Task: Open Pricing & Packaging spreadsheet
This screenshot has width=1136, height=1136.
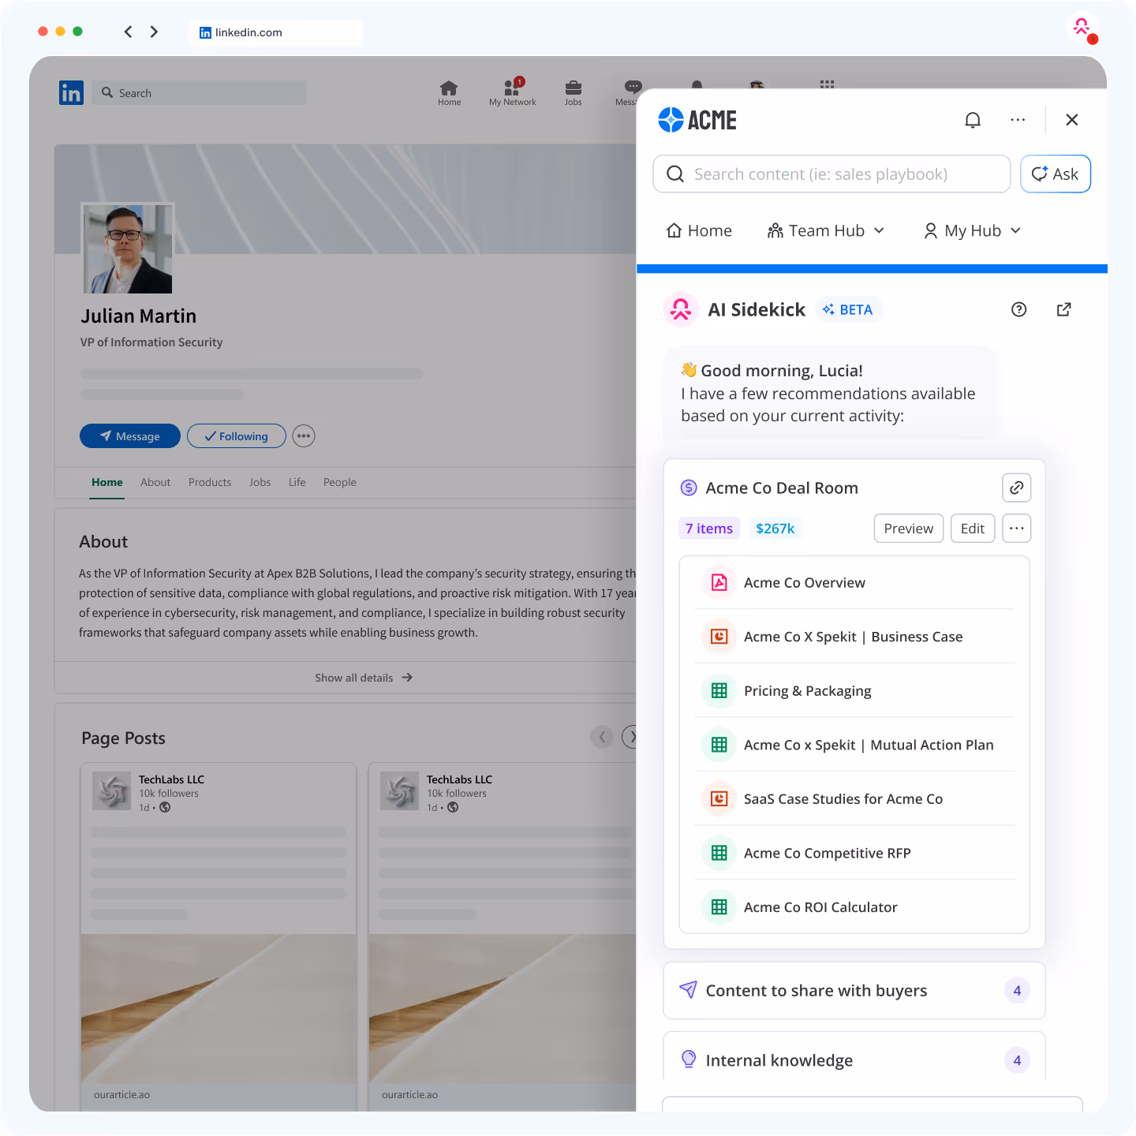Action: pos(854,691)
